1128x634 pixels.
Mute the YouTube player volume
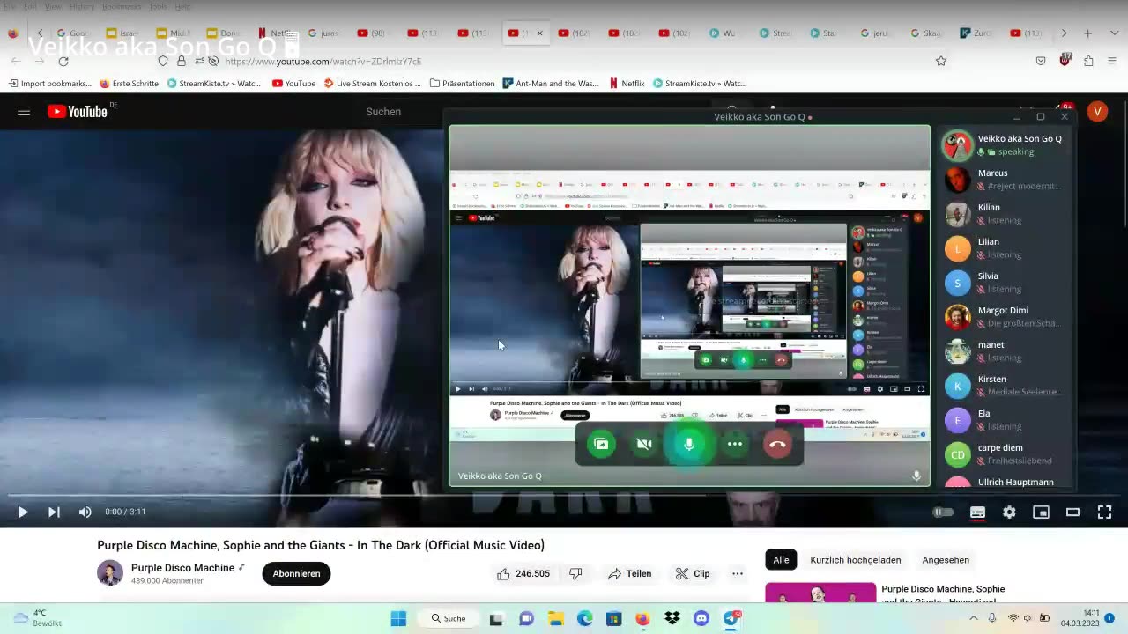tap(85, 512)
